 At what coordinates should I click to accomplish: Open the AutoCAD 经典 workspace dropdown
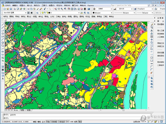pos(25,13)
